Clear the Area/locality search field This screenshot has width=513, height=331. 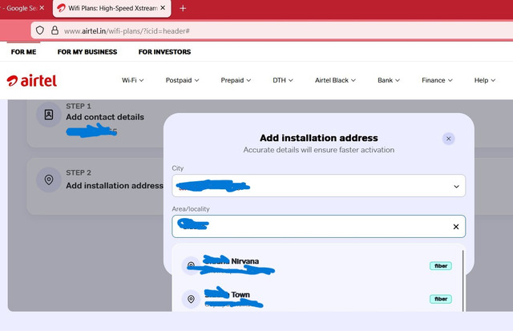[455, 227]
